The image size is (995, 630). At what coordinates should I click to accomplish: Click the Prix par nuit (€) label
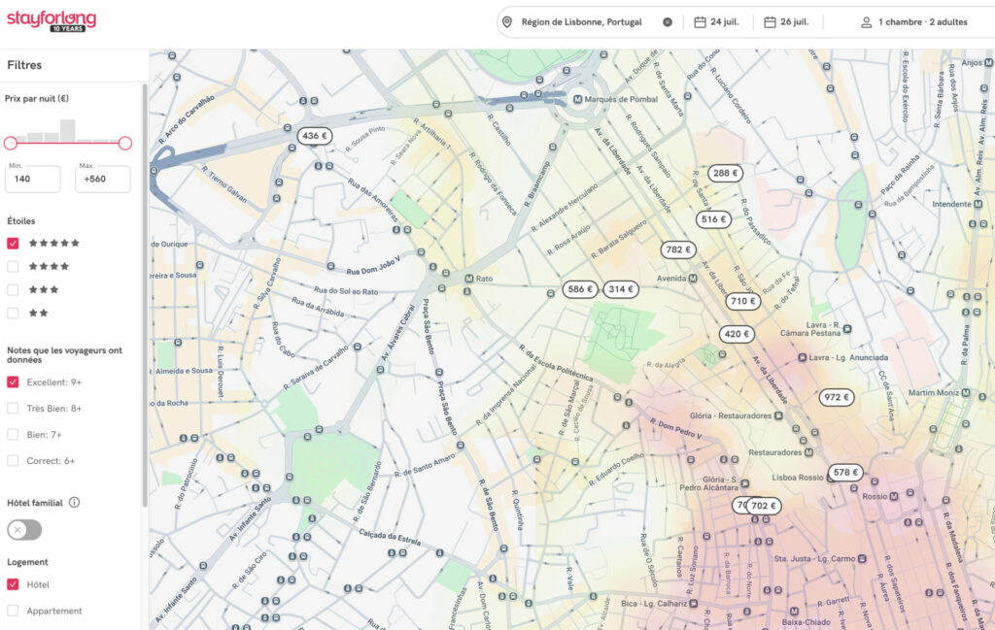(37, 98)
